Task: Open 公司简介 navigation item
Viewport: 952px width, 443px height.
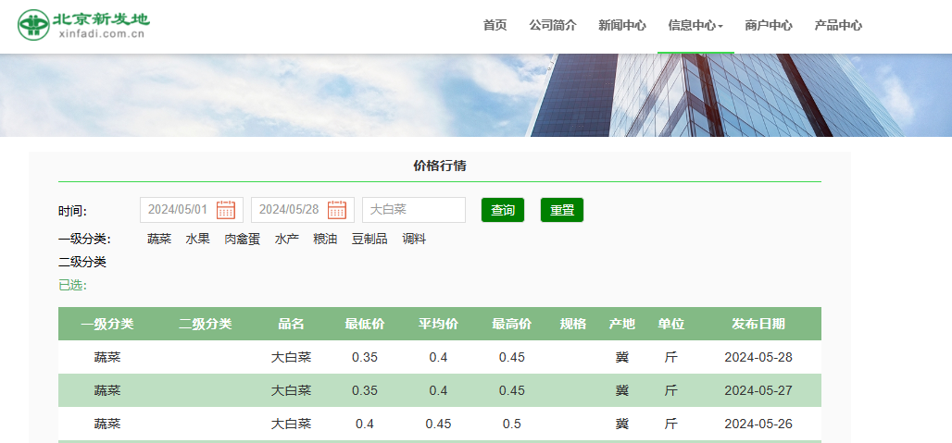Action: click(x=553, y=26)
